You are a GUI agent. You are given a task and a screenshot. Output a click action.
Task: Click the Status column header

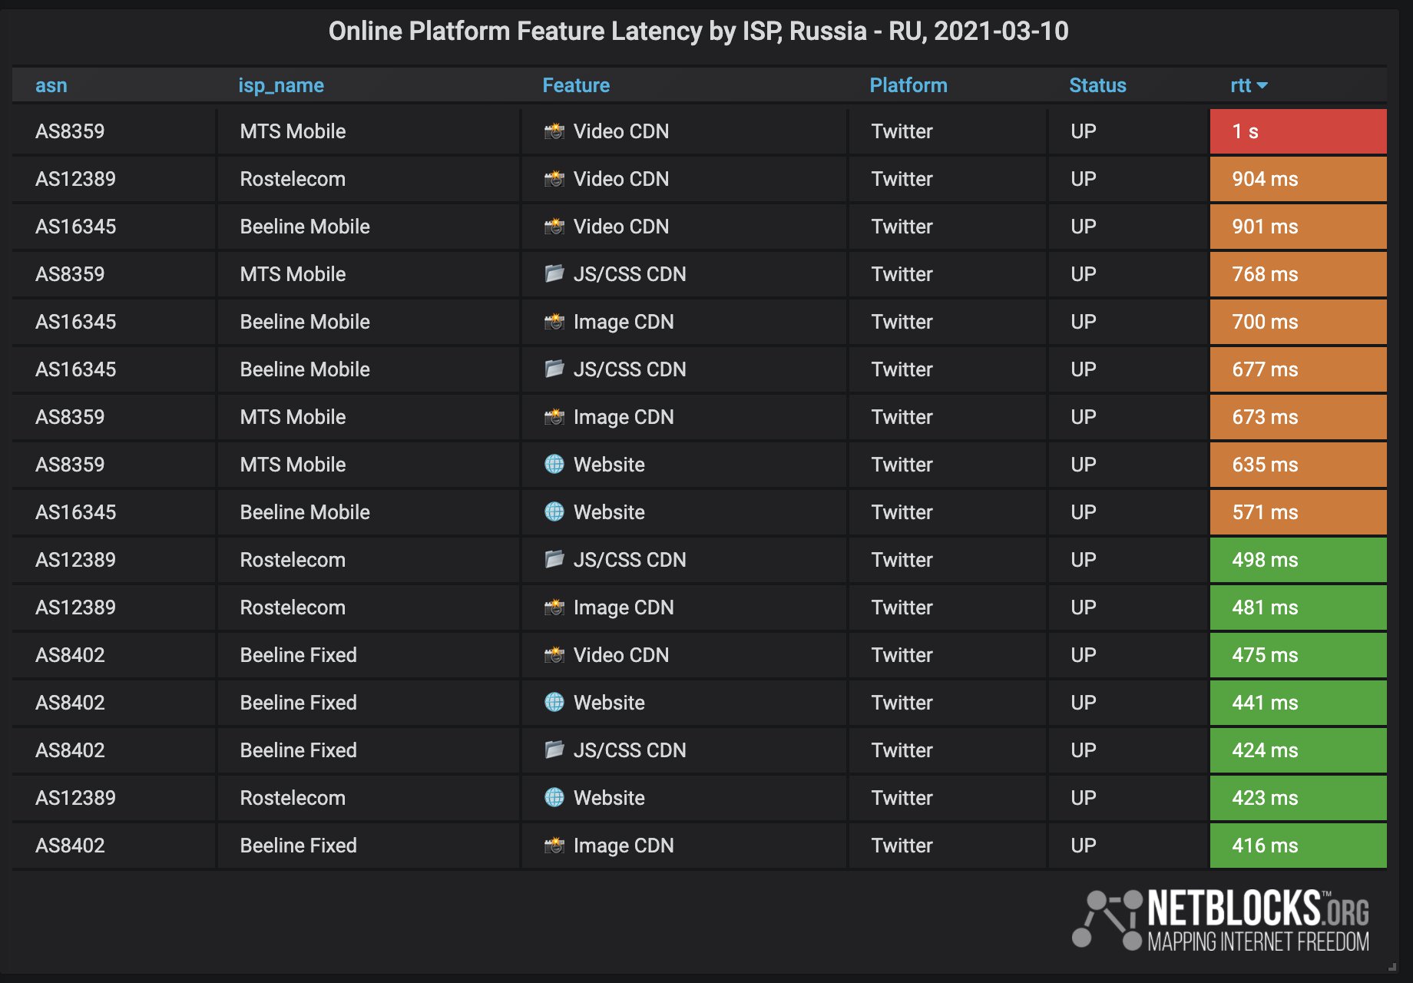pyautogui.click(x=1097, y=85)
